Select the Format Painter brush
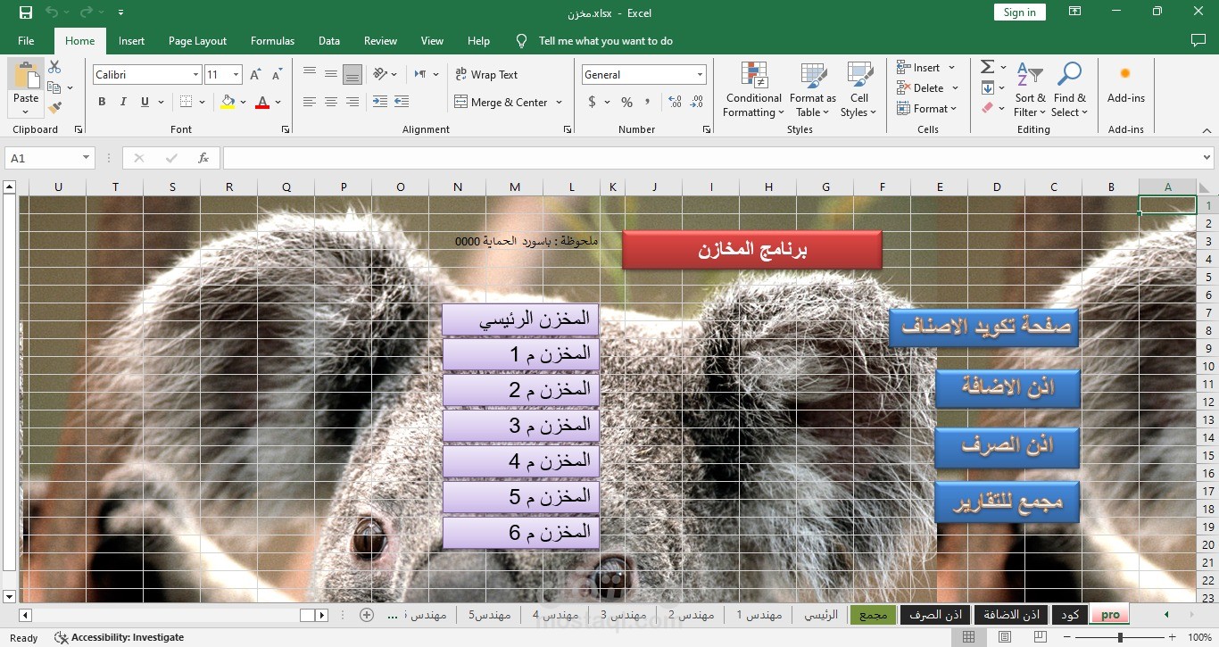This screenshot has width=1219, height=647. 54,108
